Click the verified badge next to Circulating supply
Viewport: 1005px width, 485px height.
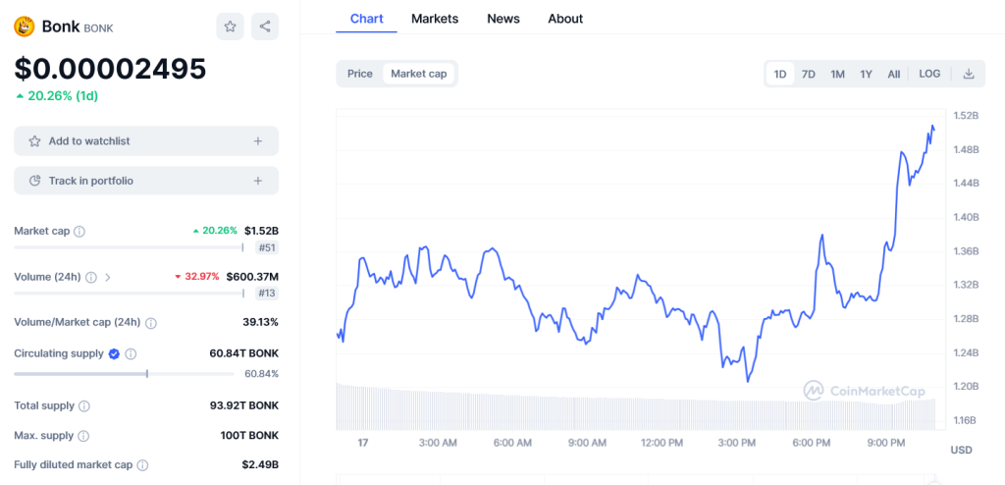click(x=114, y=353)
